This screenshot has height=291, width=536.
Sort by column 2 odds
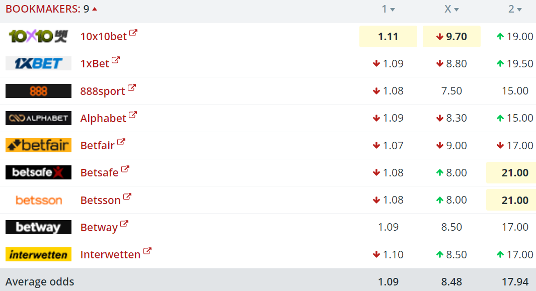pyautogui.click(x=515, y=9)
